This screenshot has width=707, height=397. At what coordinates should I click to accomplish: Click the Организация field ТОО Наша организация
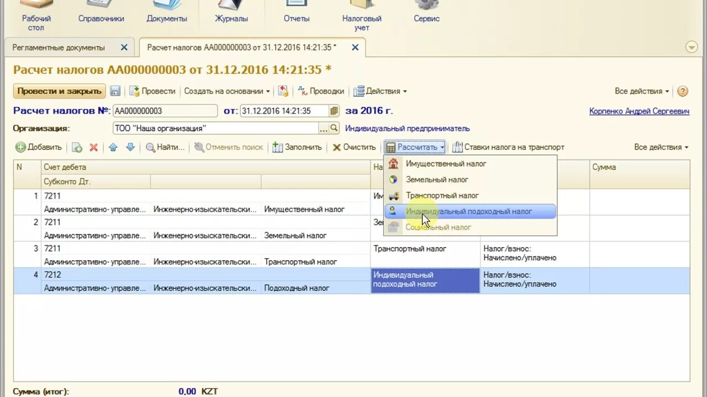(x=216, y=128)
